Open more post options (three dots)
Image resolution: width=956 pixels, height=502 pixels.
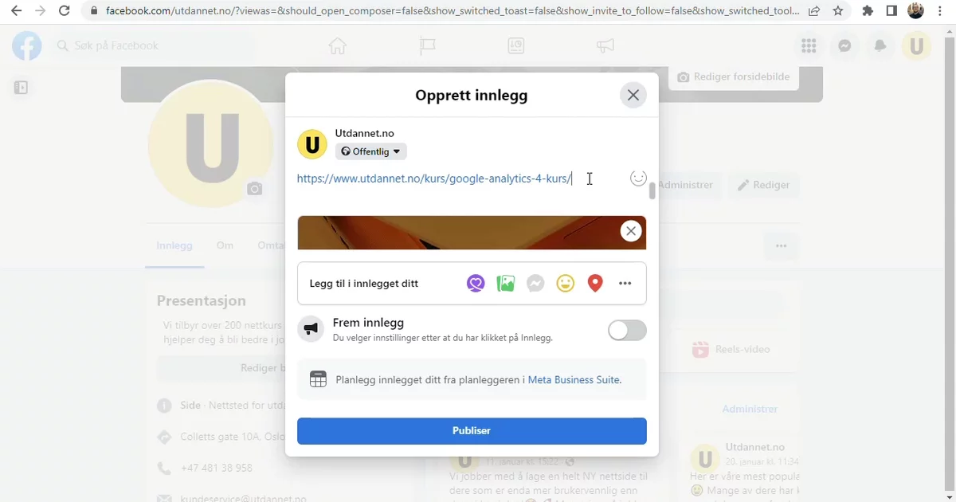coord(625,283)
